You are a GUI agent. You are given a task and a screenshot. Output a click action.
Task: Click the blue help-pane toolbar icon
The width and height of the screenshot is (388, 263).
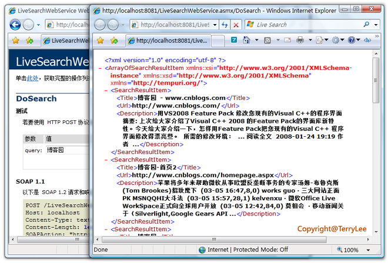(x=234, y=39)
